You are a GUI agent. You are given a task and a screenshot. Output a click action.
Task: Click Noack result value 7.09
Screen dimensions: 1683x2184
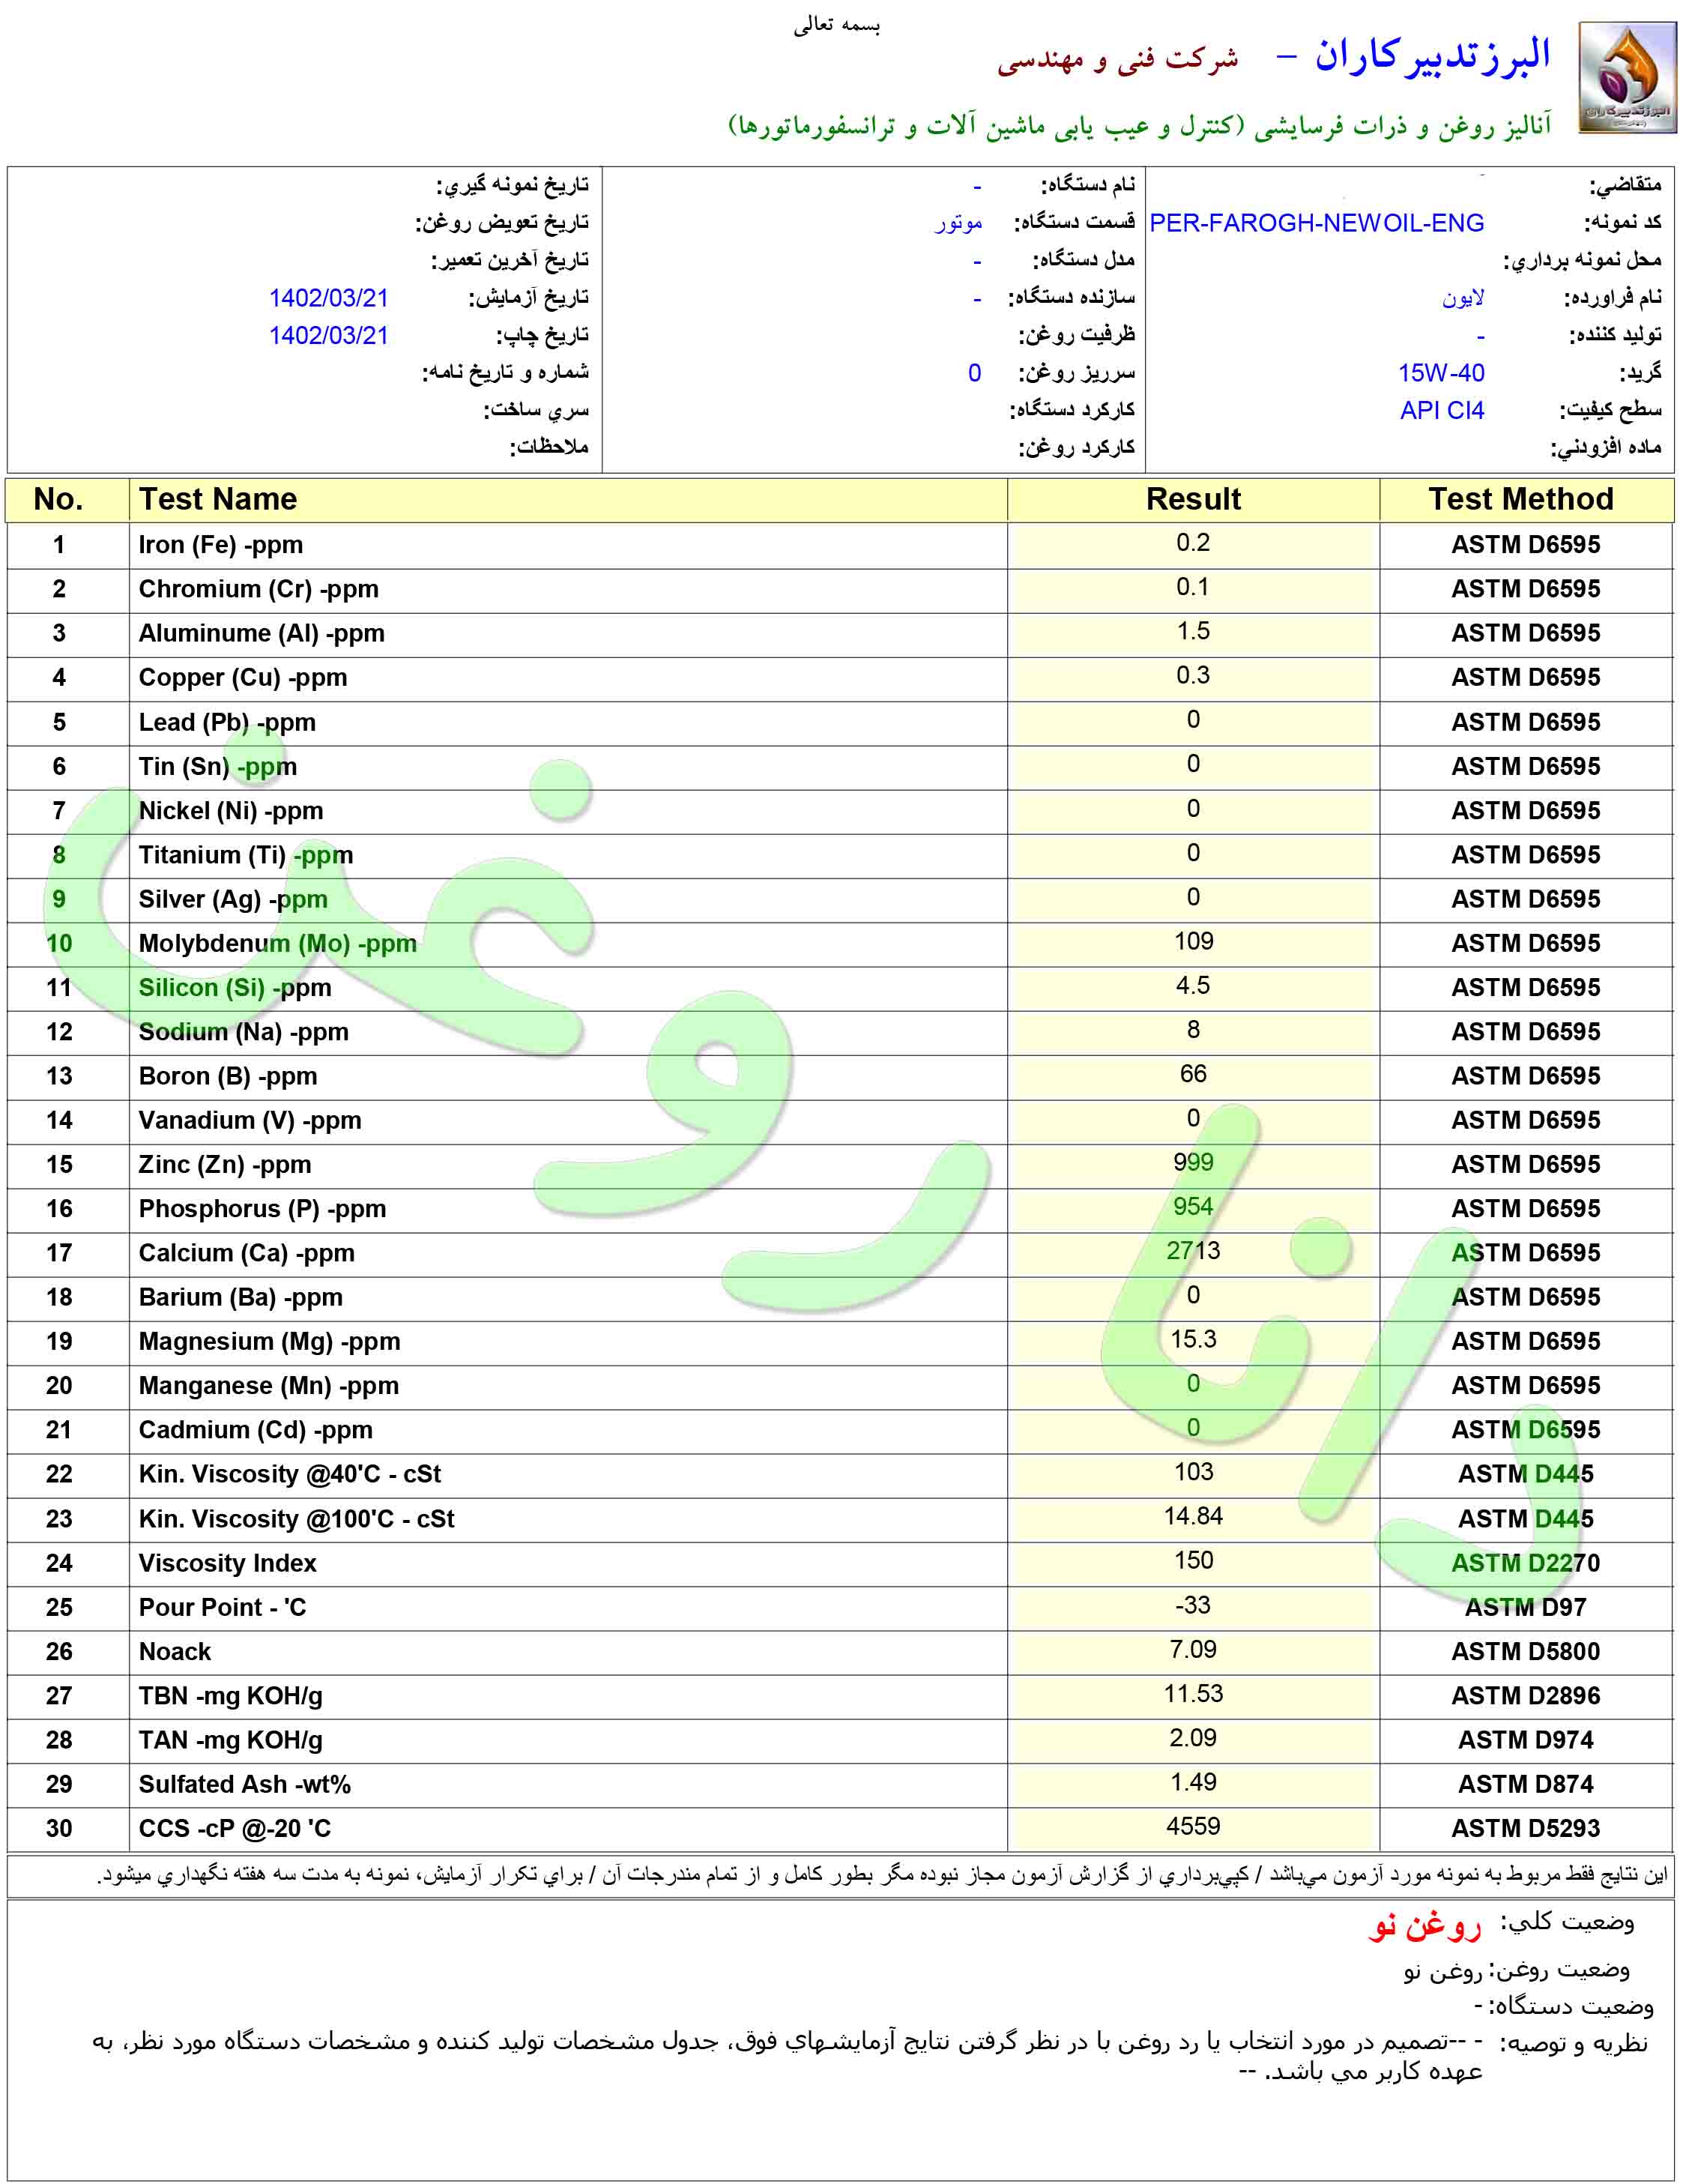(1193, 1649)
